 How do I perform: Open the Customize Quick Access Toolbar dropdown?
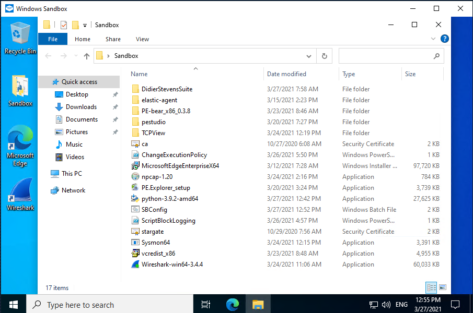pyautogui.click(x=85, y=25)
